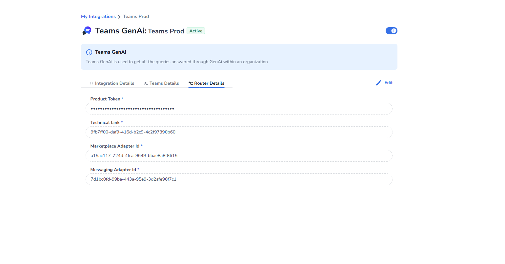Click the banner description about GenAi queries

[x=177, y=62]
